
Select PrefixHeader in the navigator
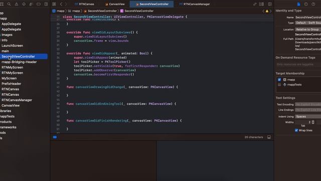(11, 84)
